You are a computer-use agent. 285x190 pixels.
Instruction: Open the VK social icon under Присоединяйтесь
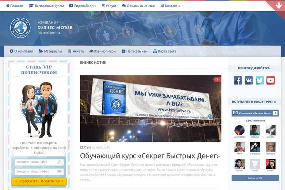248,80
